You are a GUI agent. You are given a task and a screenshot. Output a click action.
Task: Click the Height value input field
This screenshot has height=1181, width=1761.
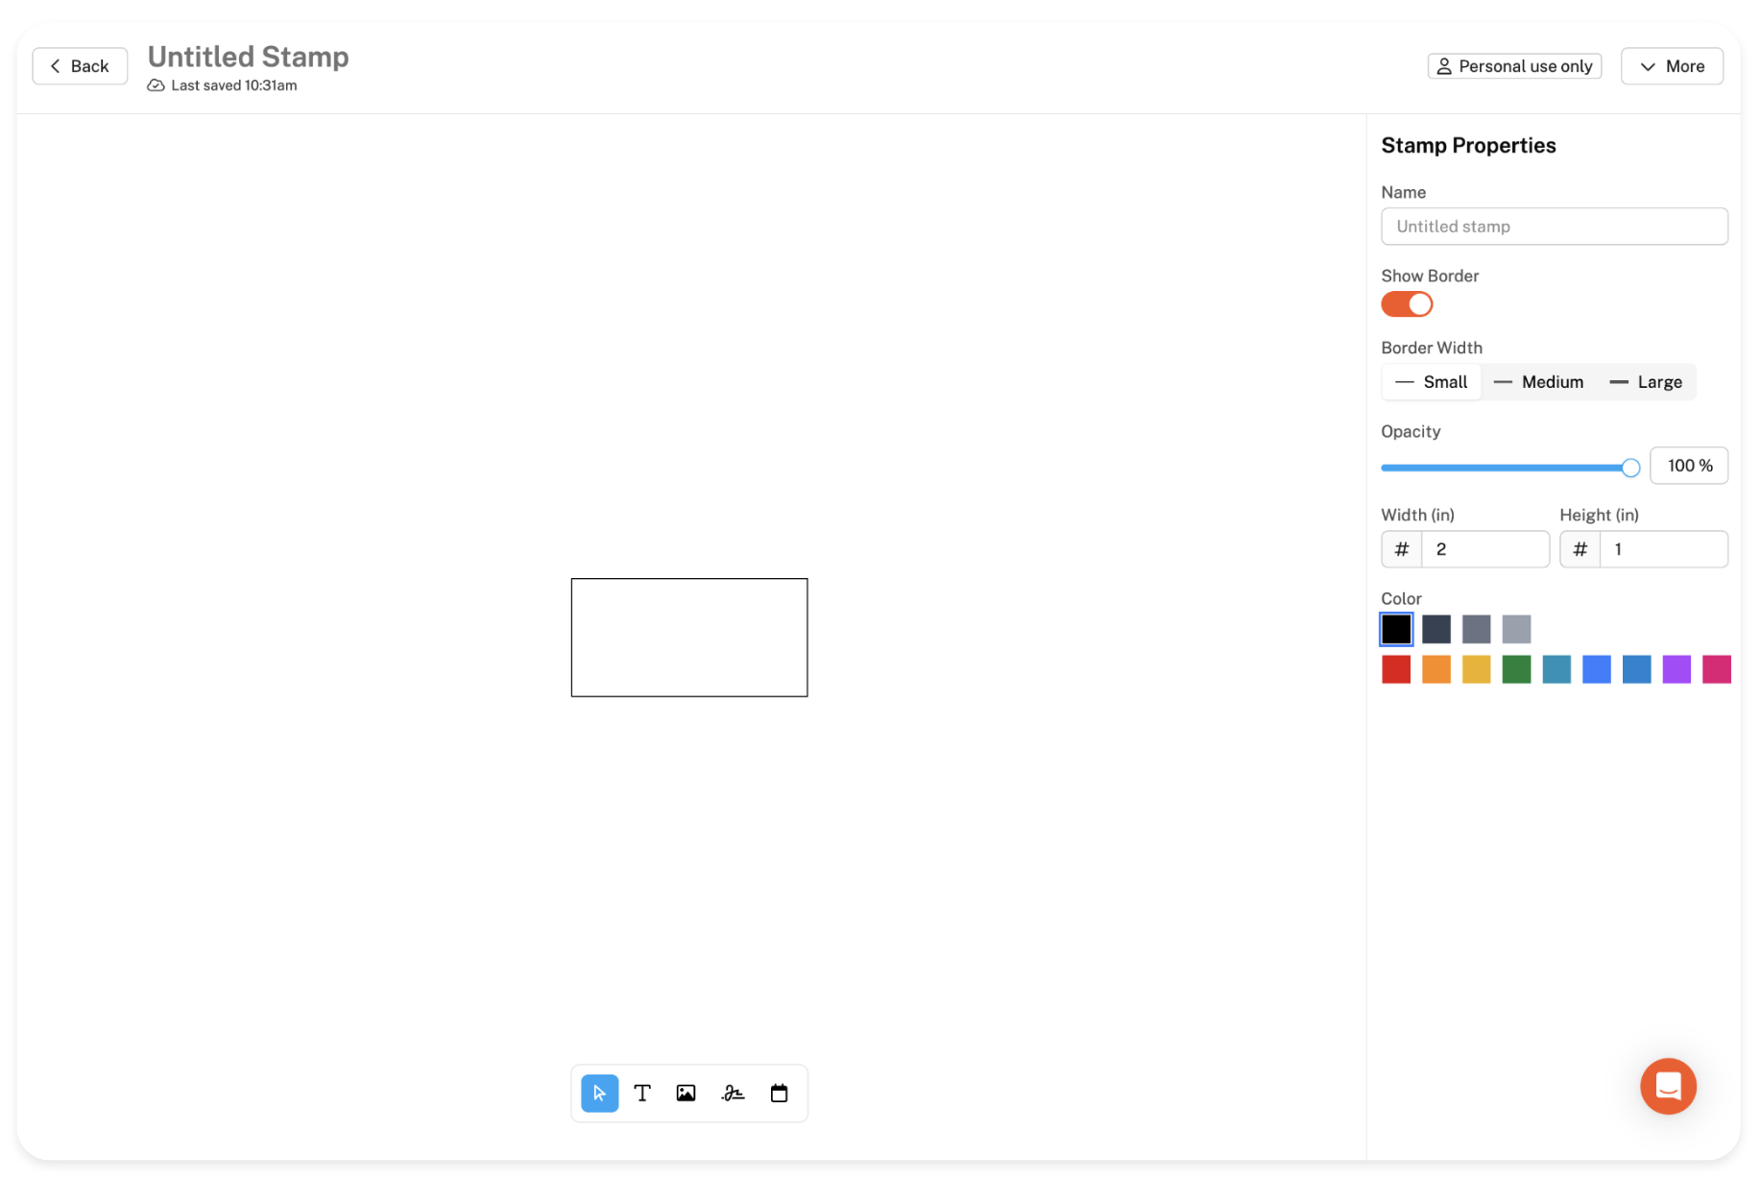(x=1663, y=549)
